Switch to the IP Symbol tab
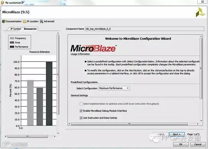This screenshot has height=149, width=208. [x=15, y=29]
